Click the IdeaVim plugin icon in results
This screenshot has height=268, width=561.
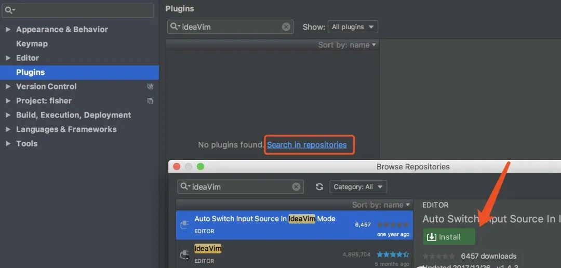click(184, 254)
